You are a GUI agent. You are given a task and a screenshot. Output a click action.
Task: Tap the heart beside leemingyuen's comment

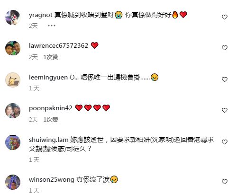click(224, 79)
